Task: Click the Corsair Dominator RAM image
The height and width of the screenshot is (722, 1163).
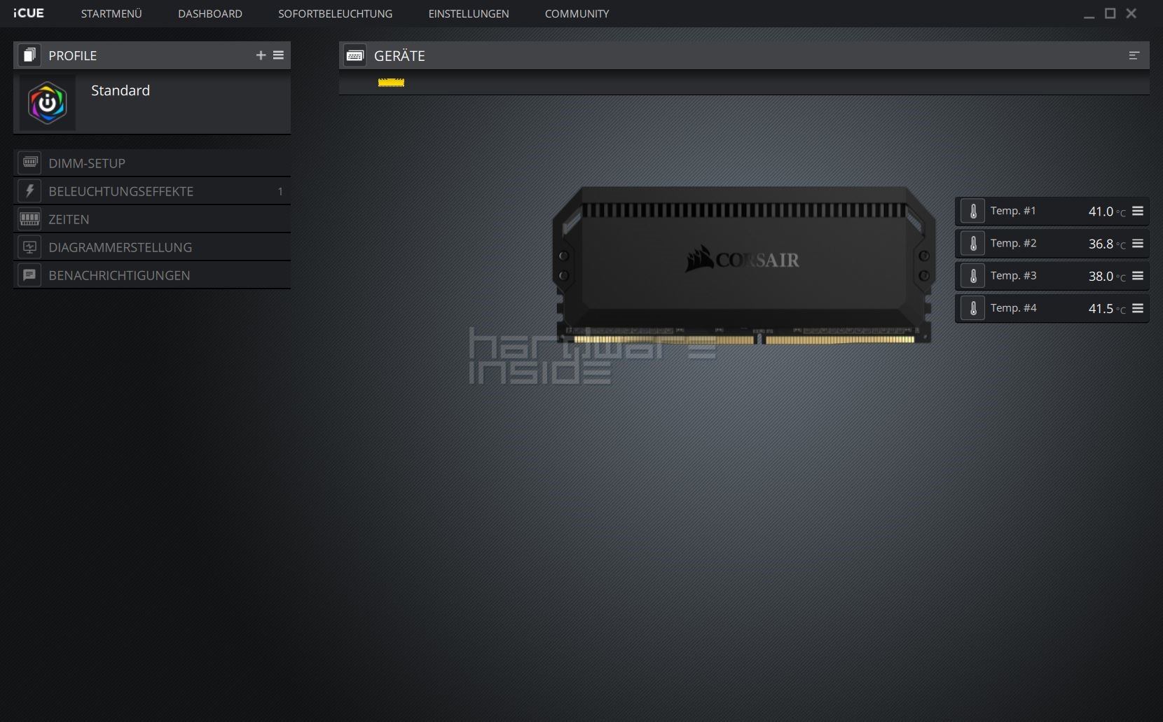Action: pos(743,265)
